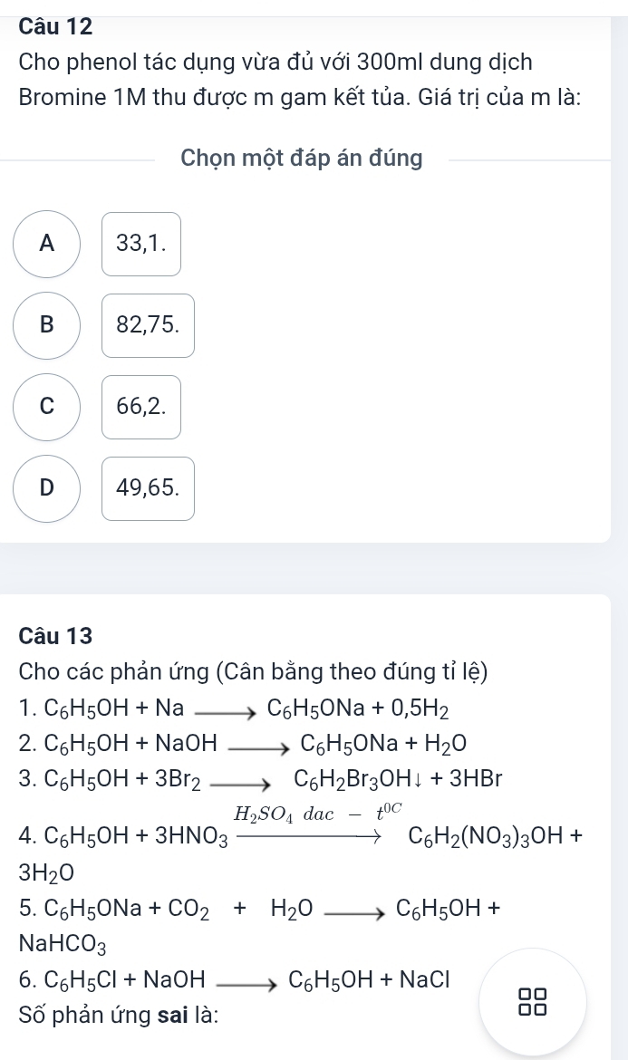Click the 'Chọn một đáp án đúng' label
This screenshot has height=1060, width=628.
click(x=302, y=159)
